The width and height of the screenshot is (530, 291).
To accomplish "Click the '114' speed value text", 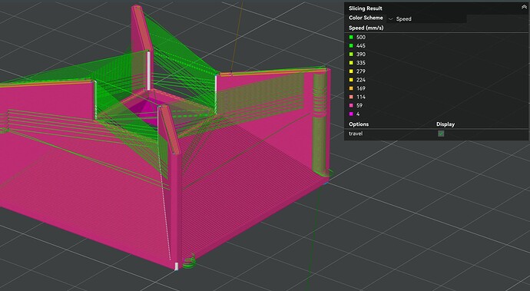I will pyautogui.click(x=361, y=97).
